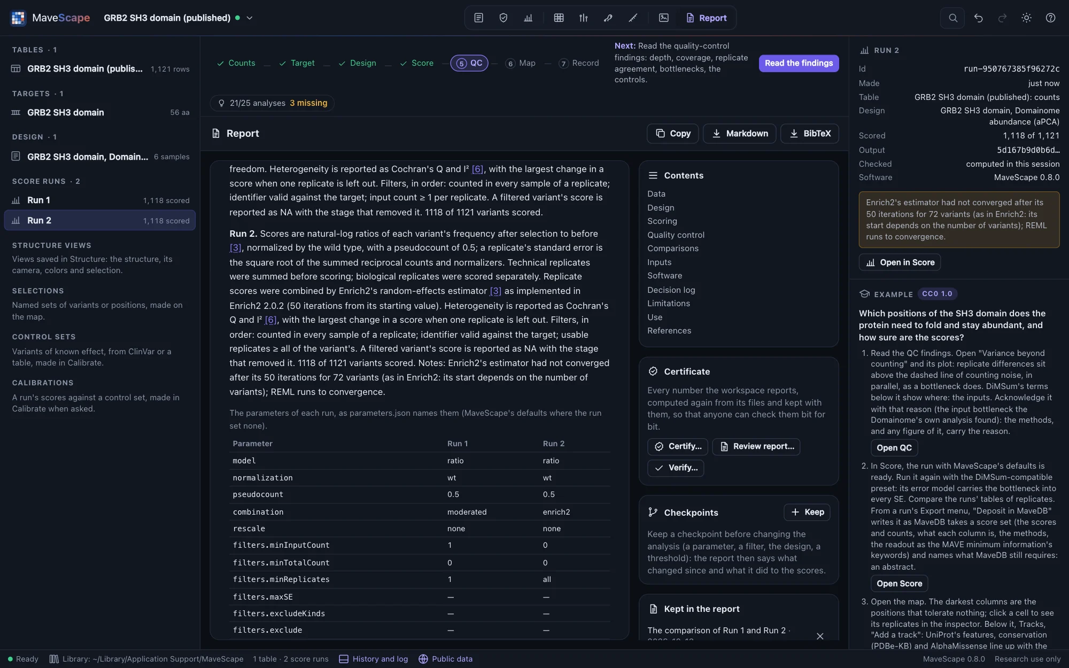
Task: Go to the Record step 7
Action: click(x=579, y=63)
